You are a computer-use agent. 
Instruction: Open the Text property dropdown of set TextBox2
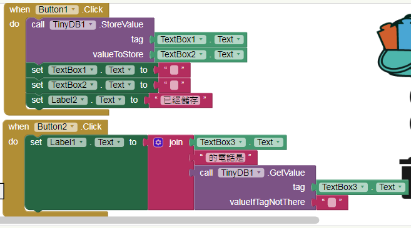(x=120, y=85)
